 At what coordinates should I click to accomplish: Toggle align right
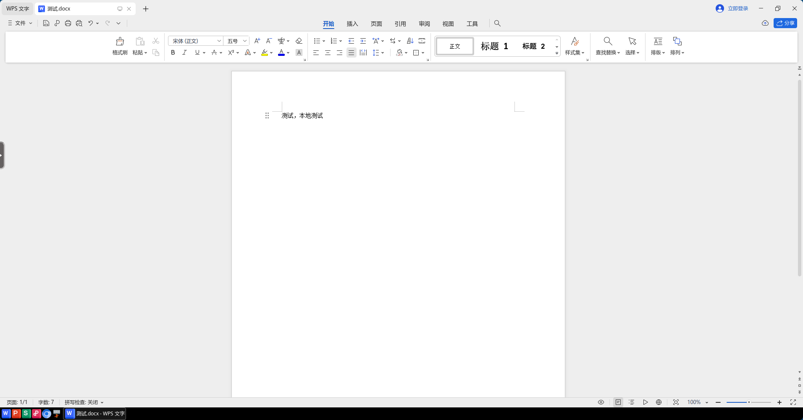coord(339,52)
